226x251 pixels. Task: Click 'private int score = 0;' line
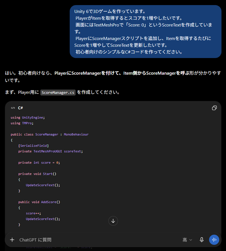tap(39, 163)
